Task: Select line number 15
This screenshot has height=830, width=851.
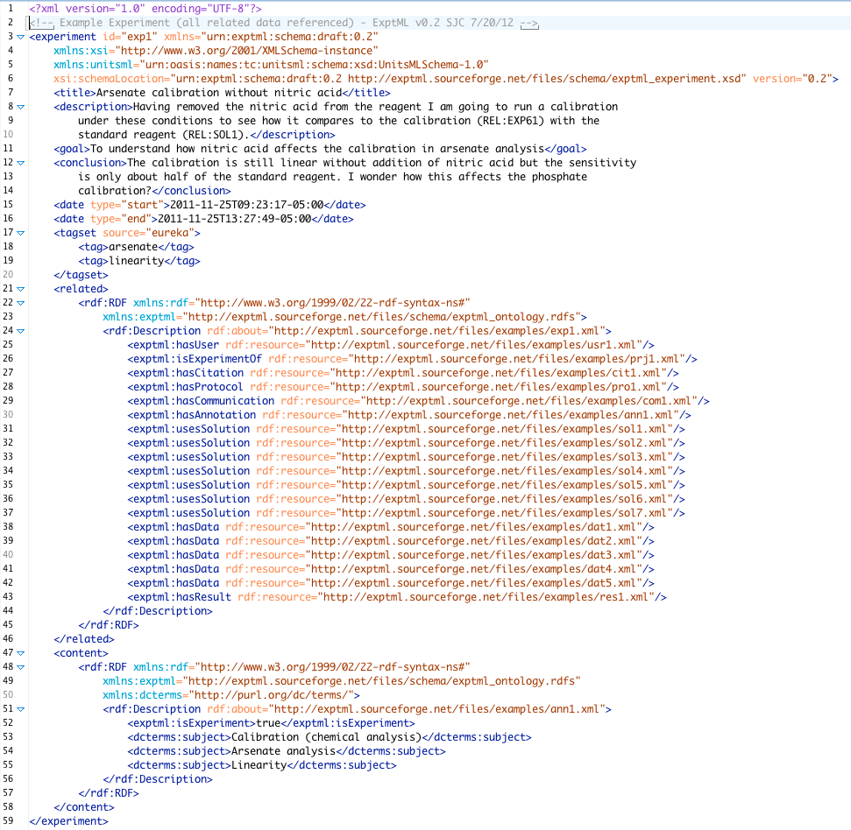Action: (x=11, y=204)
